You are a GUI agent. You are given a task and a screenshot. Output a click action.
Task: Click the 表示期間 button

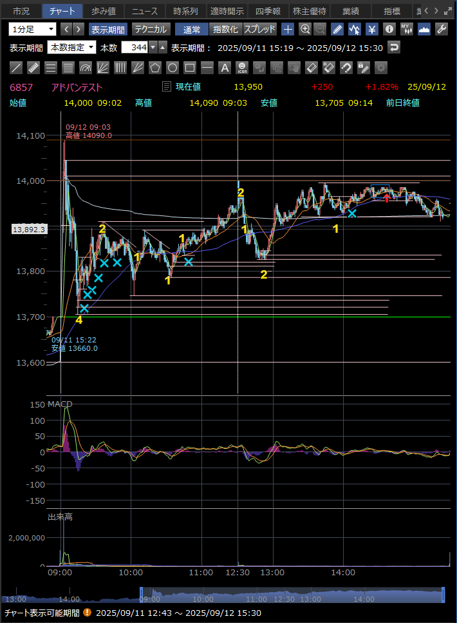point(108,30)
